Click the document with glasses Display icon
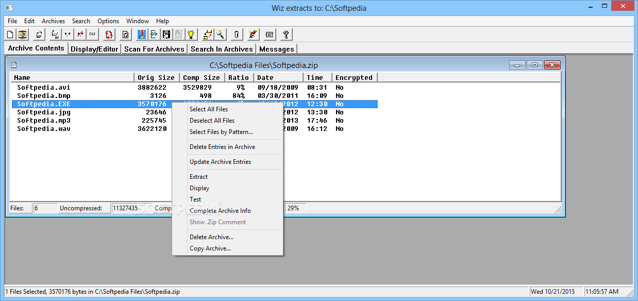The width and height of the screenshot is (638, 301). click(154, 35)
